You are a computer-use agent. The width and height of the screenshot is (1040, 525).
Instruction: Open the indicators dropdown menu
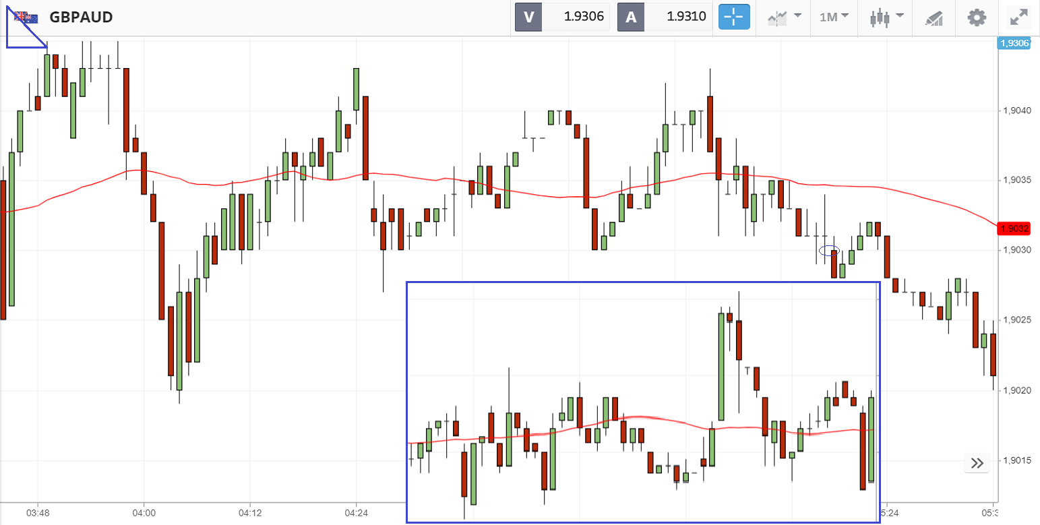click(x=784, y=17)
